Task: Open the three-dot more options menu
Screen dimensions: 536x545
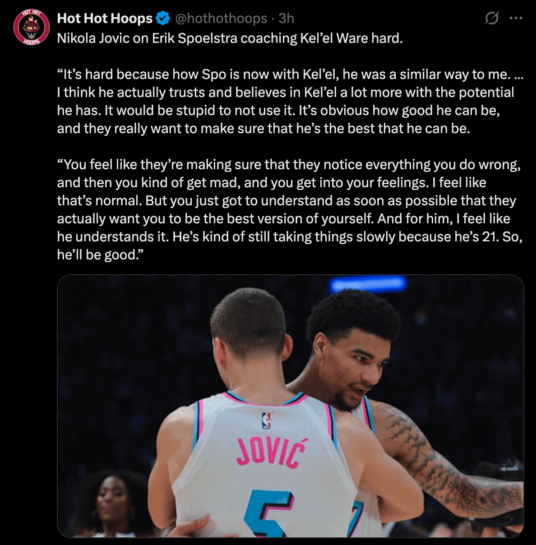Action: click(516, 18)
